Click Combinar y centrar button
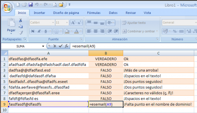The height and width of the screenshot is (113, 197). pos(140,31)
